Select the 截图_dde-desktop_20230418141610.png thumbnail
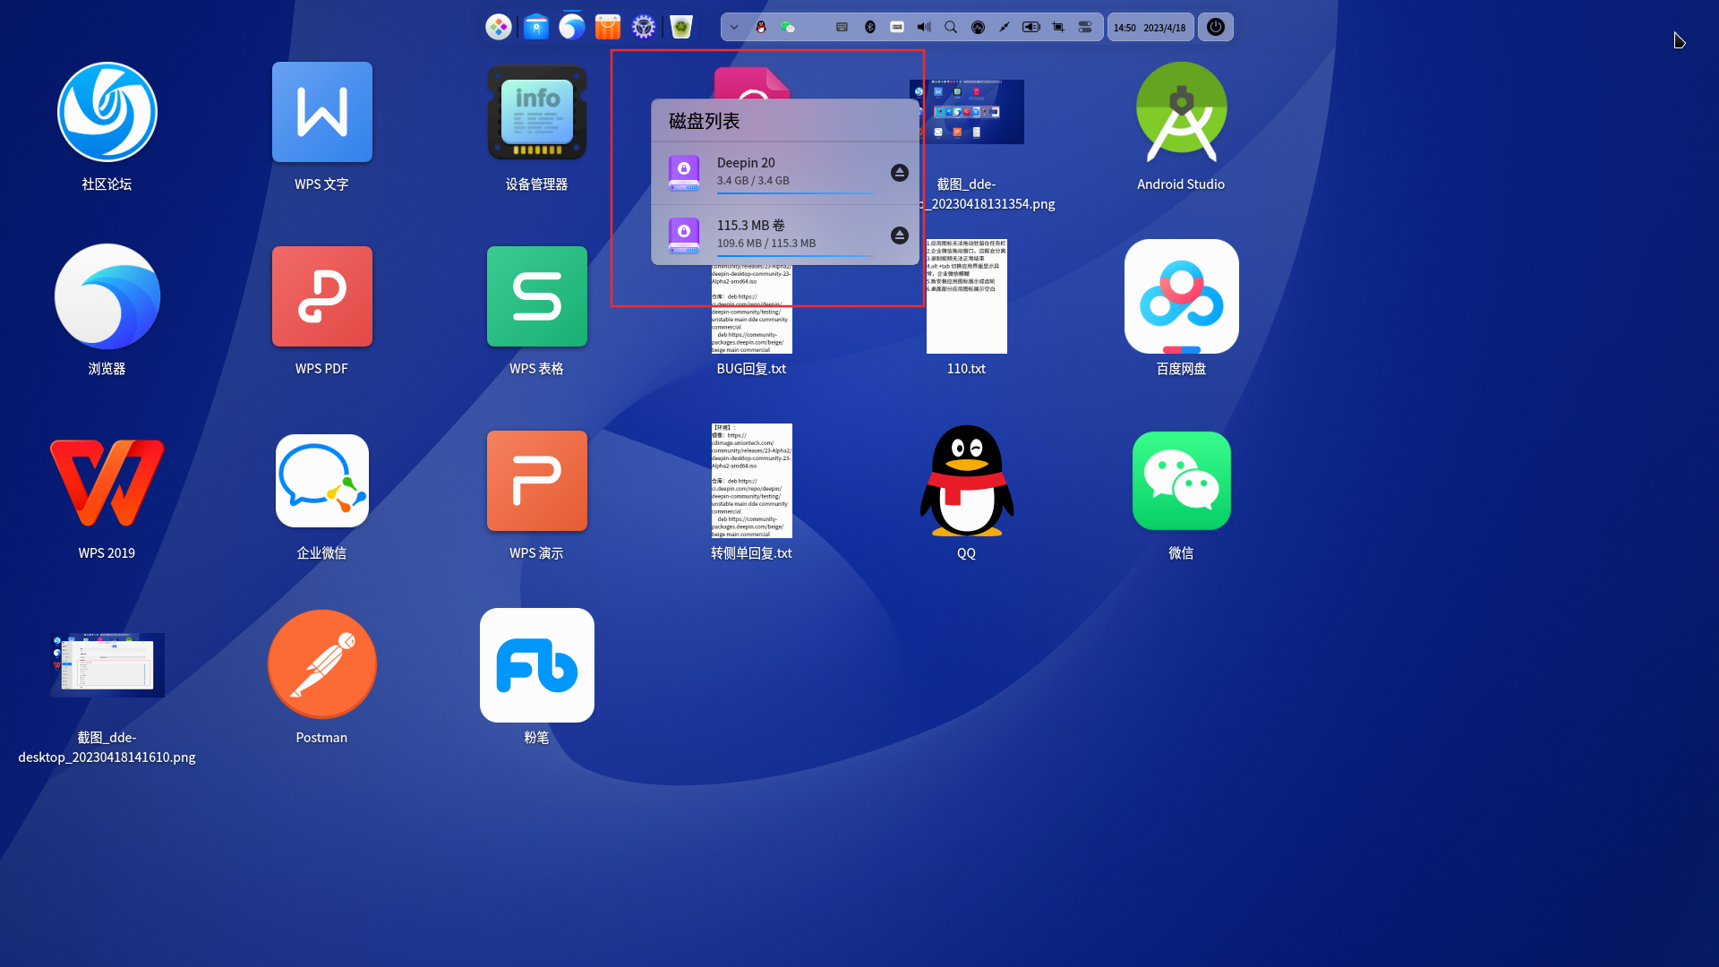The width and height of the screenshot is (1719, 967). [x=107, y=665]
